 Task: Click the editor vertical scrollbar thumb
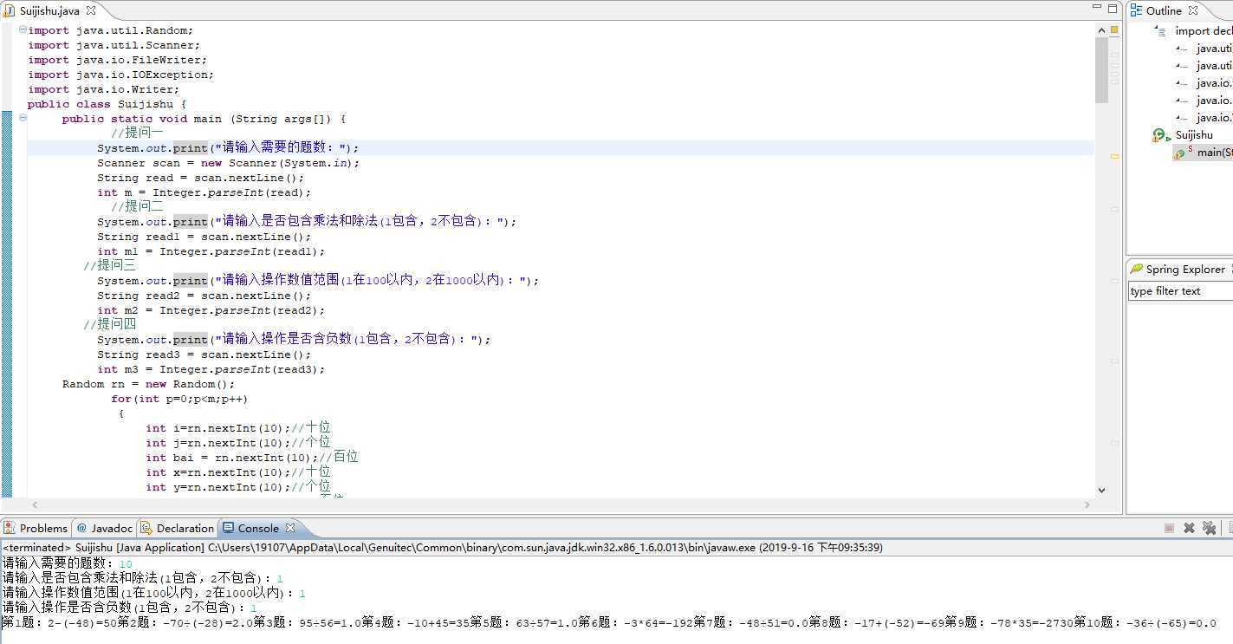(1101, 70)
